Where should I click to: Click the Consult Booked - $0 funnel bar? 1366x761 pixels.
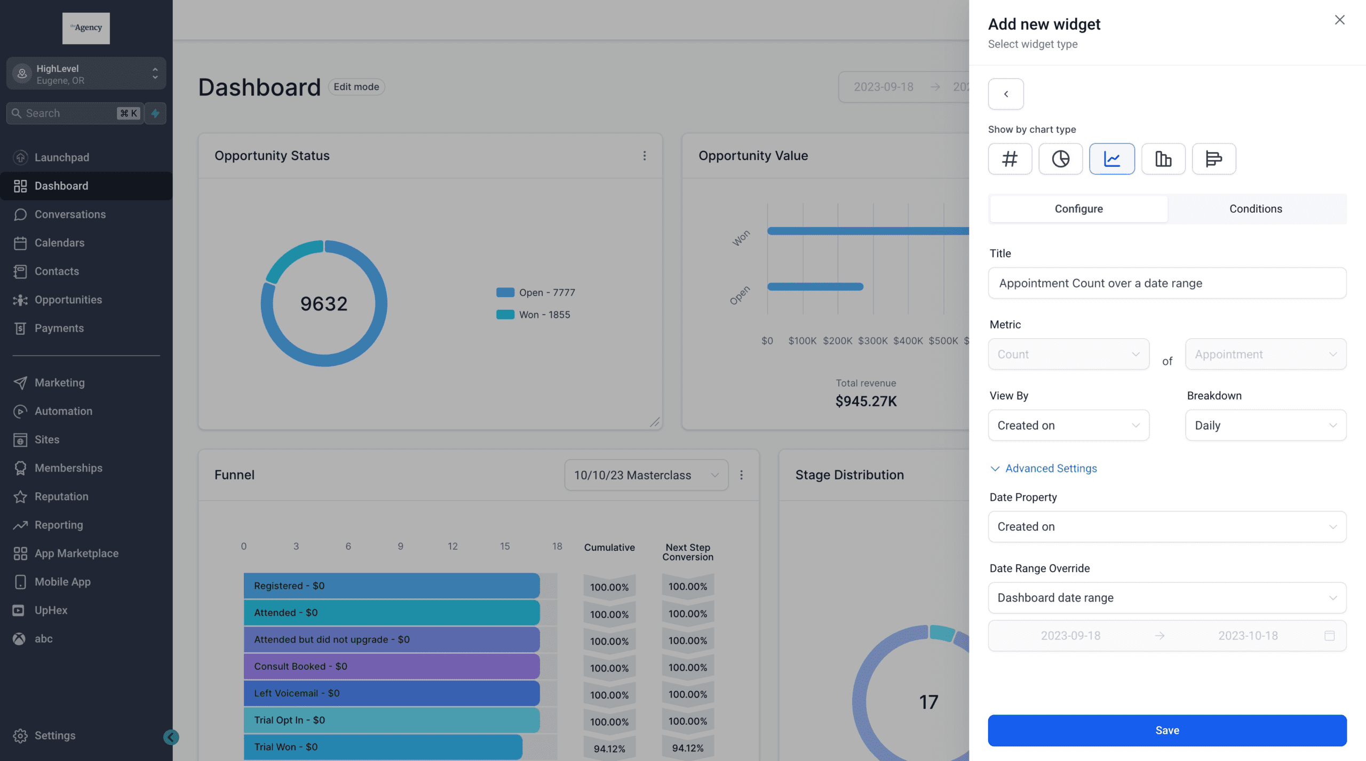[392, 667]
